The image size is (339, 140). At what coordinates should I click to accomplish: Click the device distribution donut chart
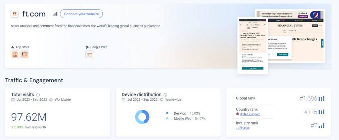tap(142, 117)
